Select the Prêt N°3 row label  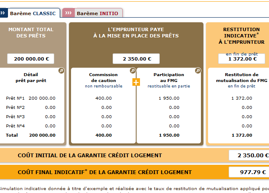pyautogui.click(x=16, y=116)
